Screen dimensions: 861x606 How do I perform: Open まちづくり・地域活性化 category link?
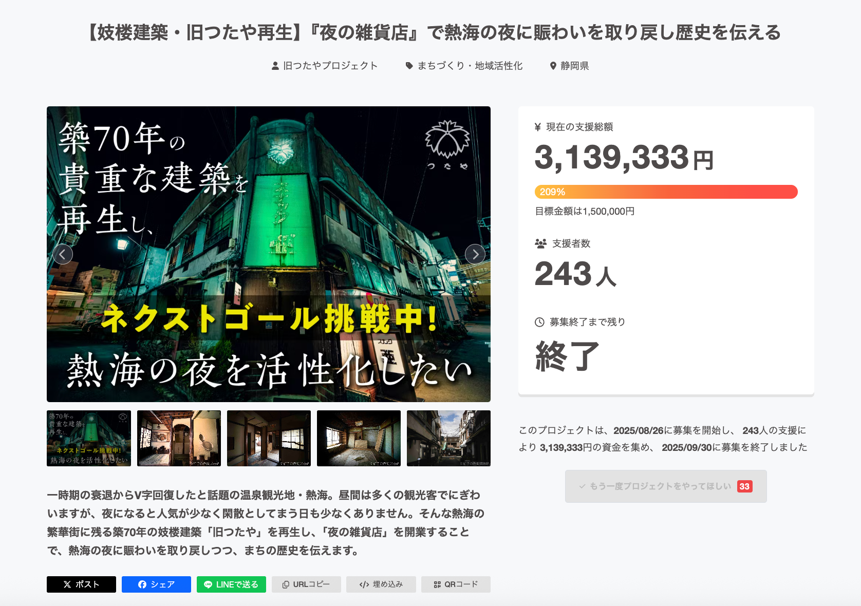464,66
